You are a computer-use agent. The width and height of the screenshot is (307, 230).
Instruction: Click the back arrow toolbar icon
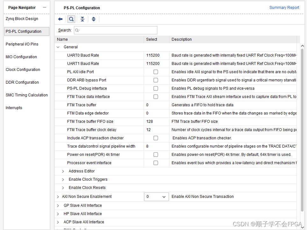[x=60, y=19]
